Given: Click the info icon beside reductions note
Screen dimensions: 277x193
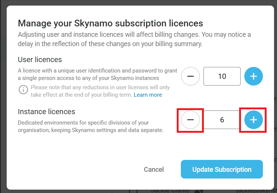Looking at the screenshot, I should point(23,90).
